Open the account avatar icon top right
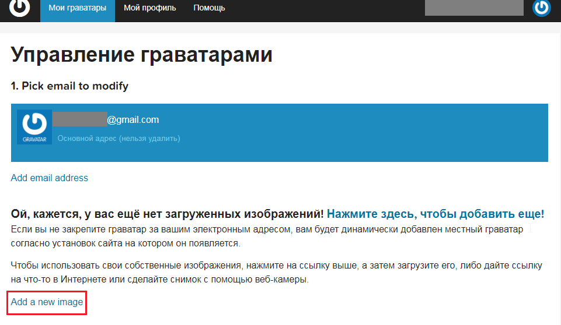The height and width of the screenshot is (325, 561). [x=542, y=8]
